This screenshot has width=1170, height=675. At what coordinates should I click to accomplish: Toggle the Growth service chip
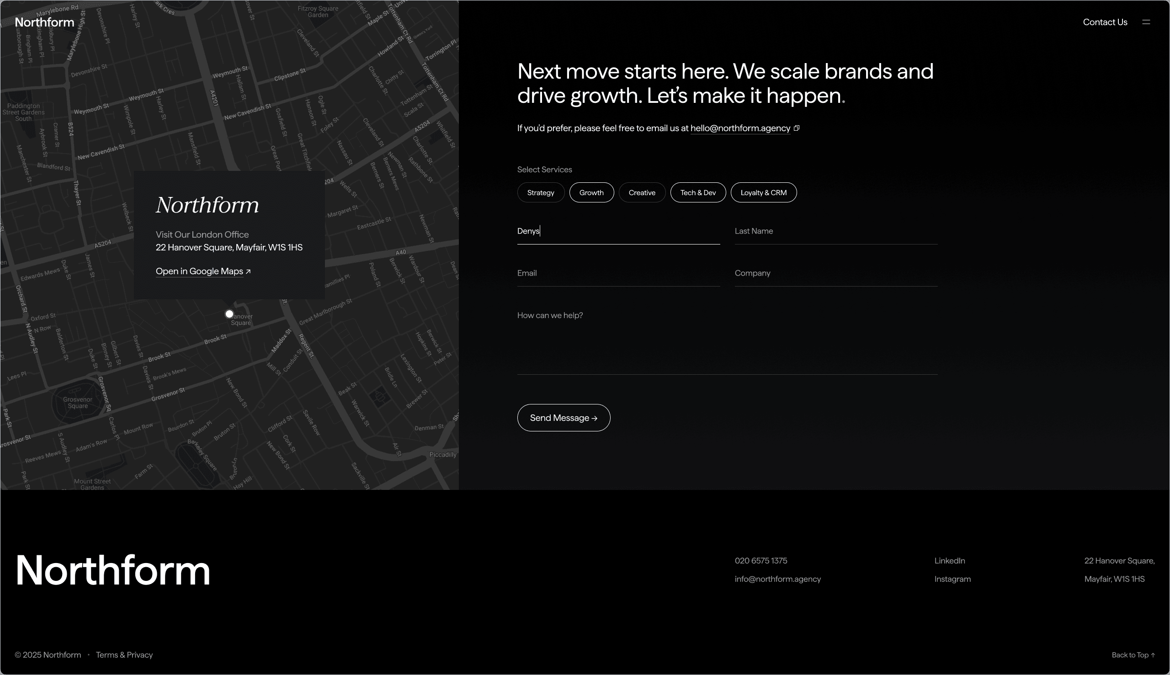click(x=591, y=192)
